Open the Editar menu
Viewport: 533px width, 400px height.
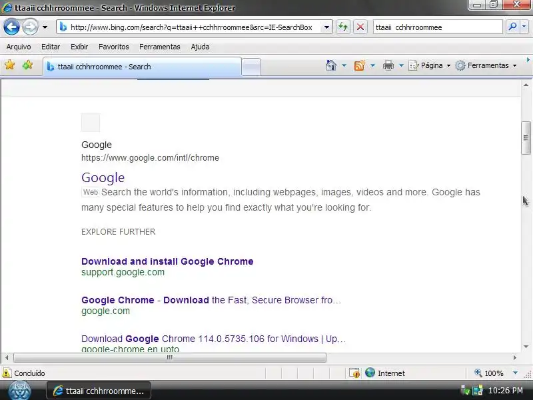tap(51, 47)
